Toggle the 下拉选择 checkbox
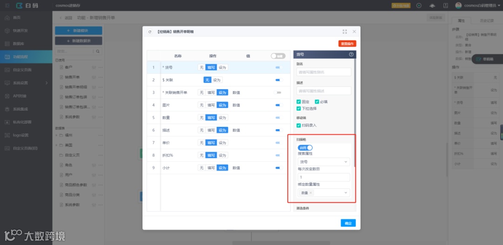This screenshot has width=503, height=245. 299,109
